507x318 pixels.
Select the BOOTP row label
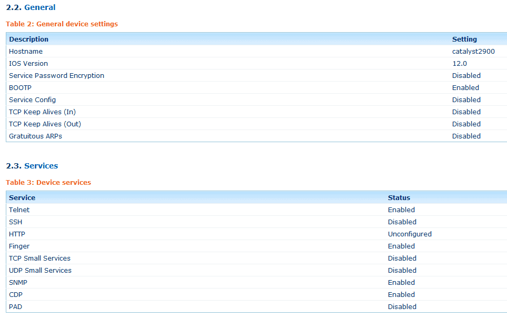click(20, 88)
